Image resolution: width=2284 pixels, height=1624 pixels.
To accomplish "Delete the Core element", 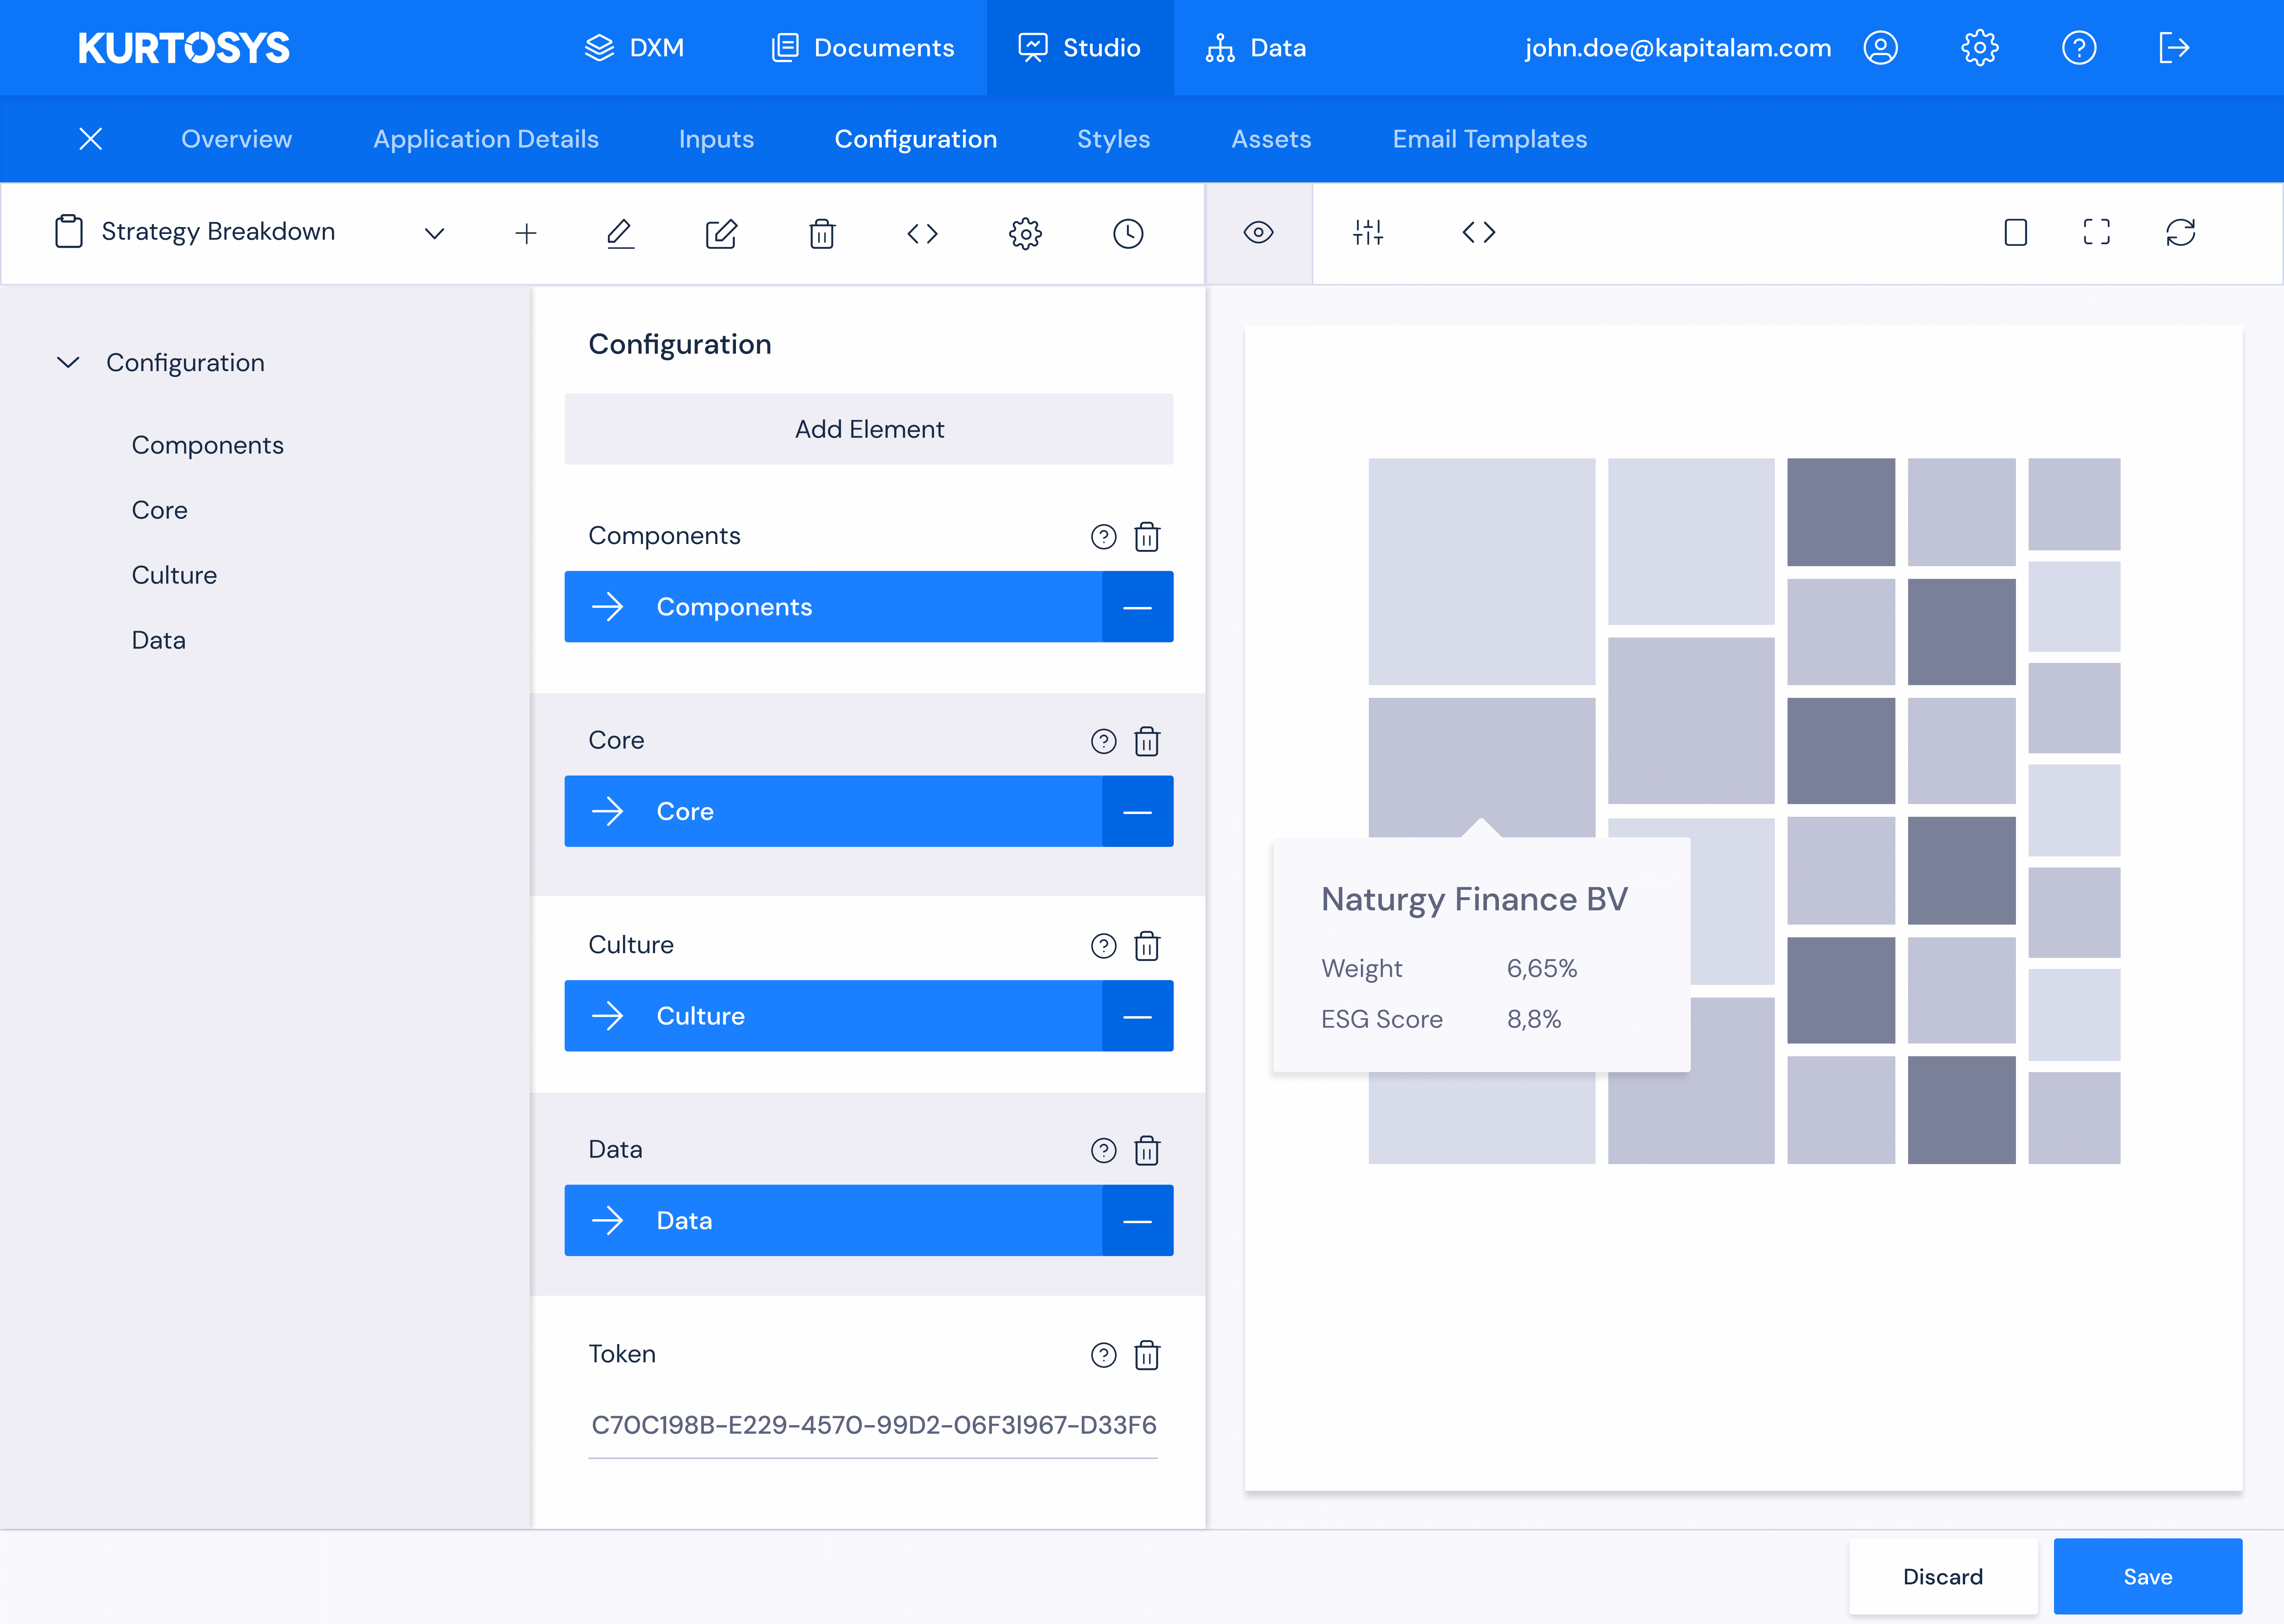I will pyautogui.click(x=1147, y=741).
